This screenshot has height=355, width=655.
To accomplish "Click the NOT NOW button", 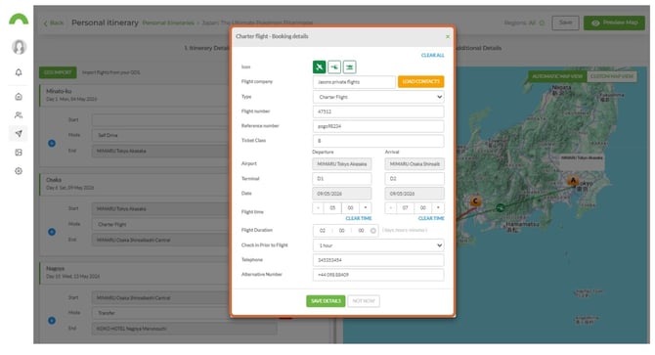I will coord(364,301).
